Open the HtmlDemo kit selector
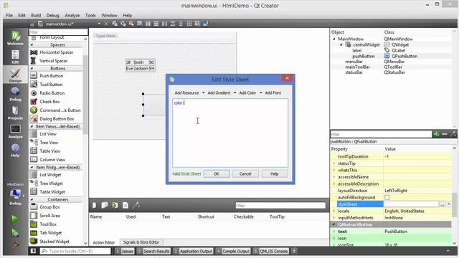Screen dimensions: 459x258 [x=15, y=193]
